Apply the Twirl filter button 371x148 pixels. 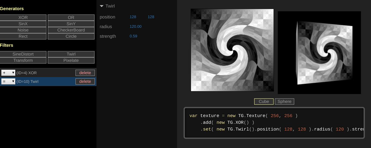pos(71,54)
